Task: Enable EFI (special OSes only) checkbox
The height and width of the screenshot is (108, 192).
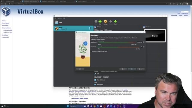Action: click(91, 51)
